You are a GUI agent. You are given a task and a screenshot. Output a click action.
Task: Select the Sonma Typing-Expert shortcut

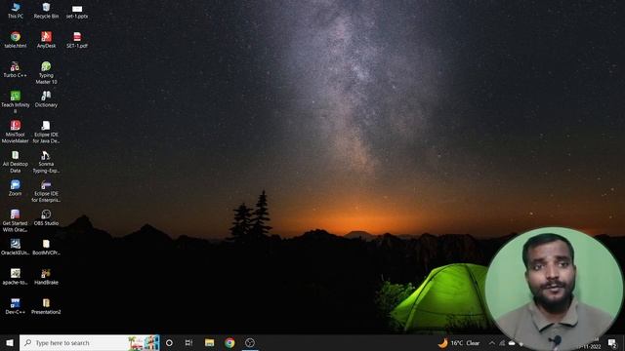pos(46,162)
